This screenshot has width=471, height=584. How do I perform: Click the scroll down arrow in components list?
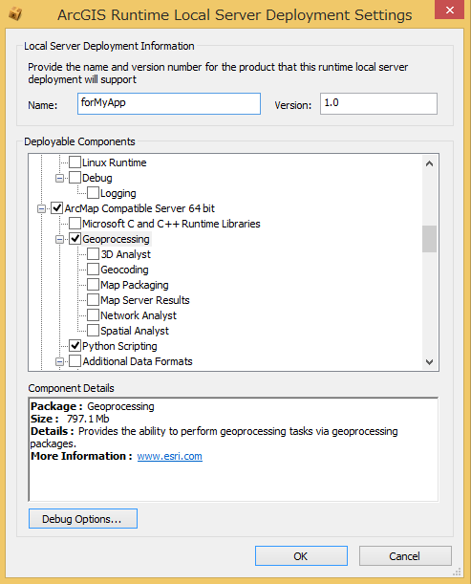click(x=429, y=361)
